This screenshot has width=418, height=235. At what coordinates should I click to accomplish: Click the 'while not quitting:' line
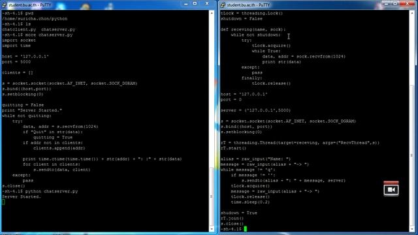(27, 116)
